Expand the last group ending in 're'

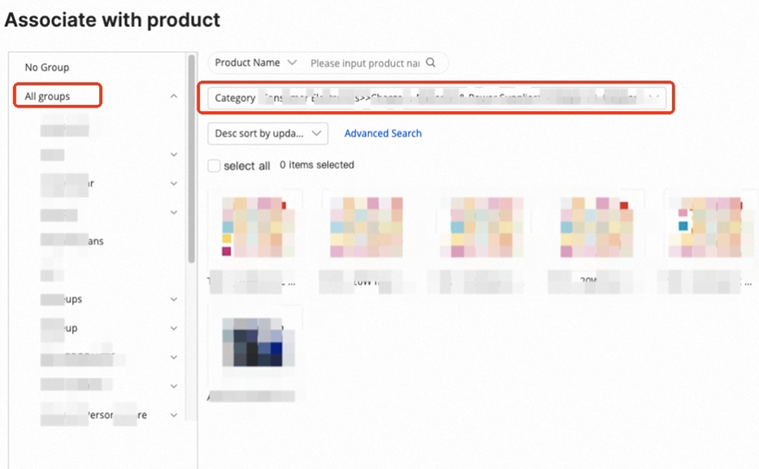click(x=174, y=415)
